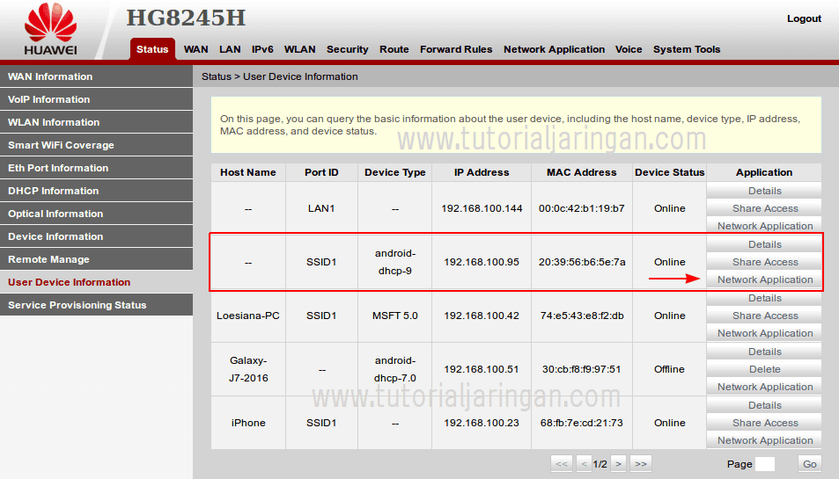This screenshot has height=479, width=839.
Task: Click IP address 192.168.100.95
Action: [481, 262]
